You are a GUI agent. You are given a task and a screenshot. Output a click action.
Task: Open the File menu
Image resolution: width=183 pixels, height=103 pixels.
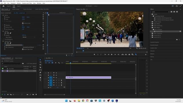pyautogui.click(x=2, y=3)
